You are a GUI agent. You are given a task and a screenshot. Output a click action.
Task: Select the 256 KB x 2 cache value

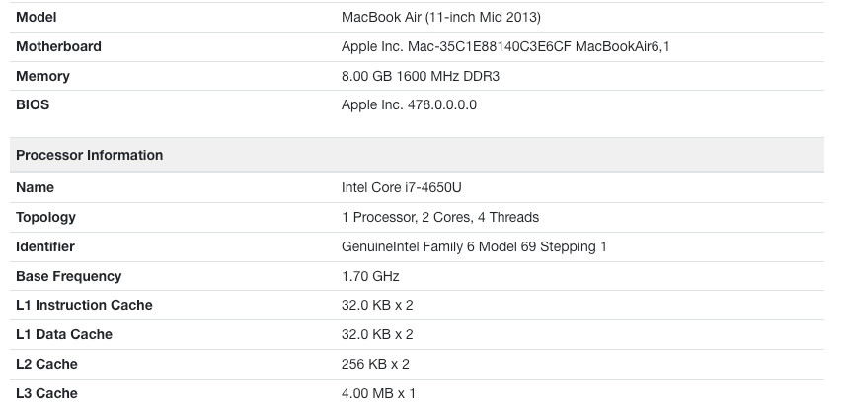[375, 364]
